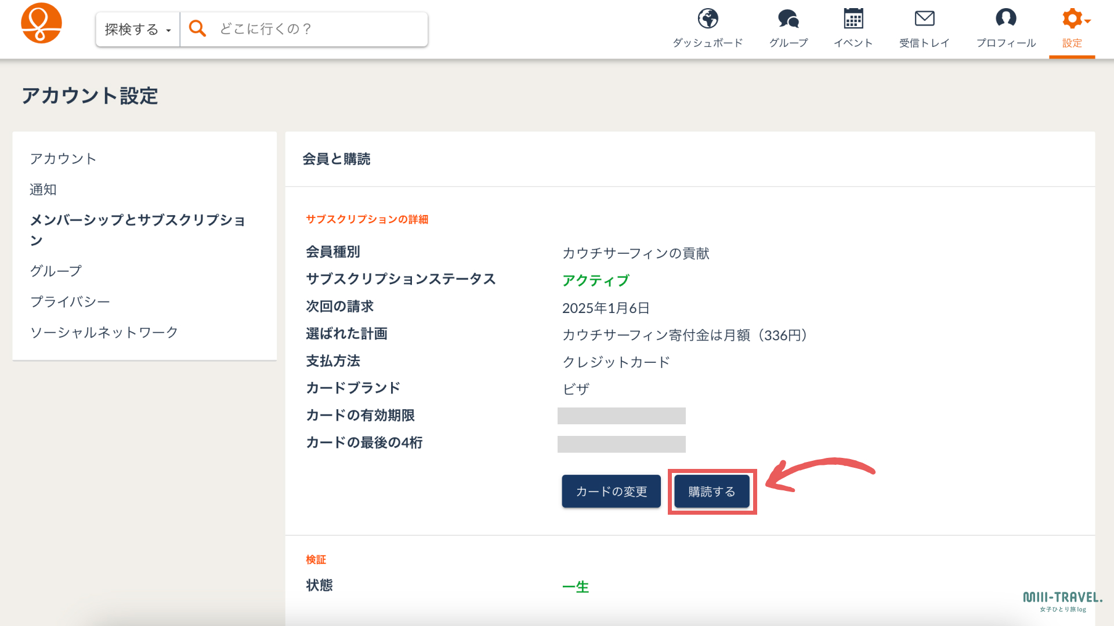
Task: Open プロフィール person icon
Action: click(1006, 19)
